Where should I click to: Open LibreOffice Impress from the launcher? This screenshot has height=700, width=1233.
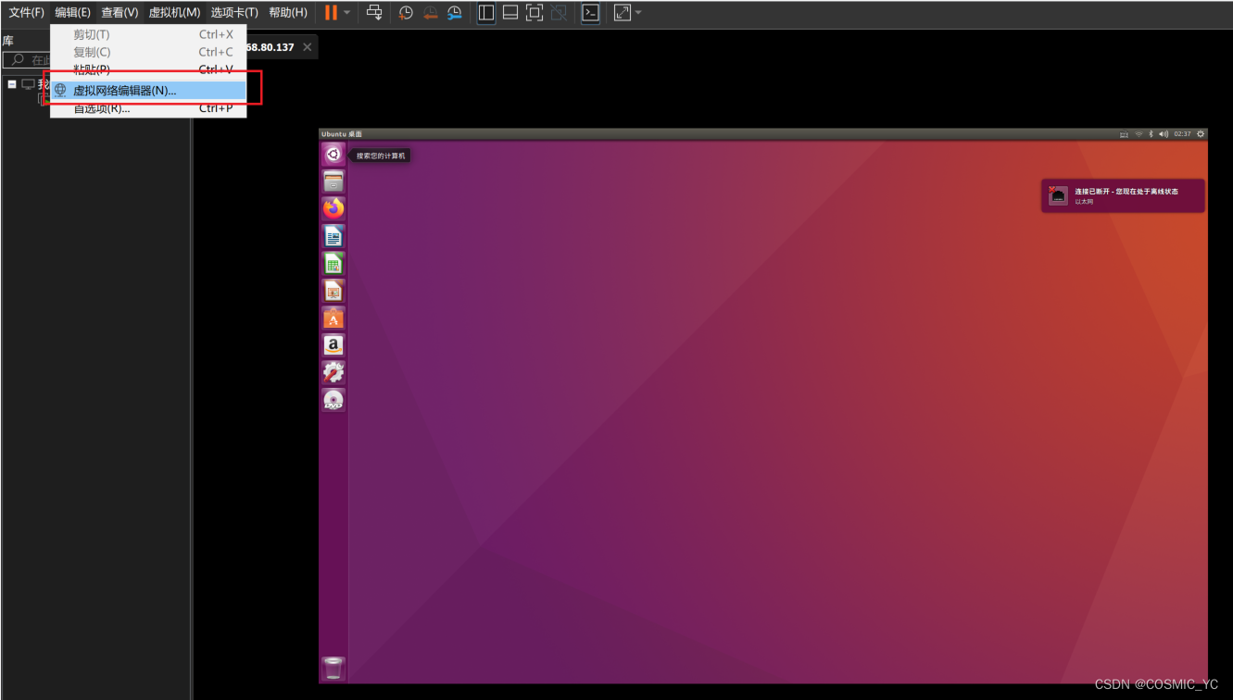click(333, 291)
